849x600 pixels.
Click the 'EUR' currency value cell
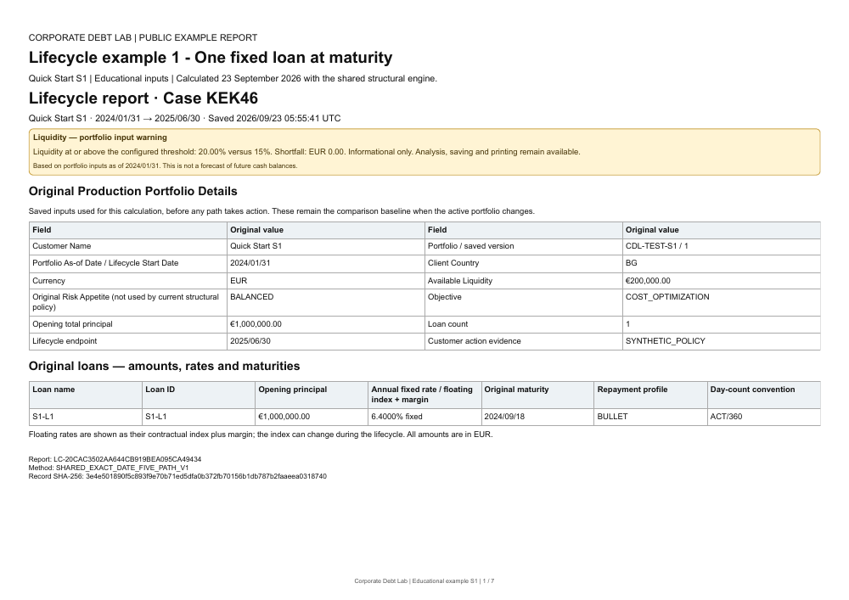(325, 281)
